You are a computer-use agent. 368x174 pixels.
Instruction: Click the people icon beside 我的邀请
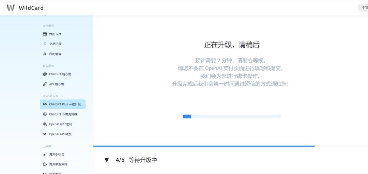pyautogui.click(x=45, y=54)
